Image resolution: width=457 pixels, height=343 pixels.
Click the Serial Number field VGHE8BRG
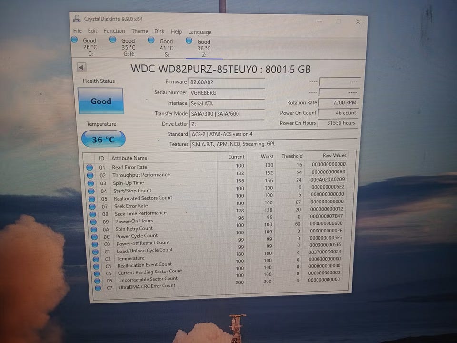coord(227,93)
